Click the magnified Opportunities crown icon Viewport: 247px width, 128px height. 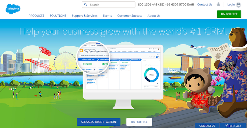click(81, 51)
